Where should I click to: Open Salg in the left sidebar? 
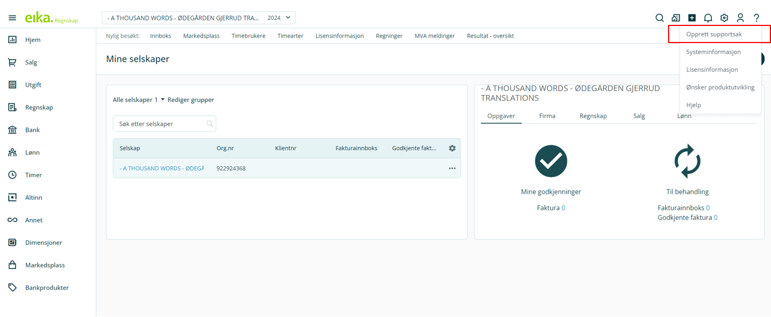pos(32,62)
